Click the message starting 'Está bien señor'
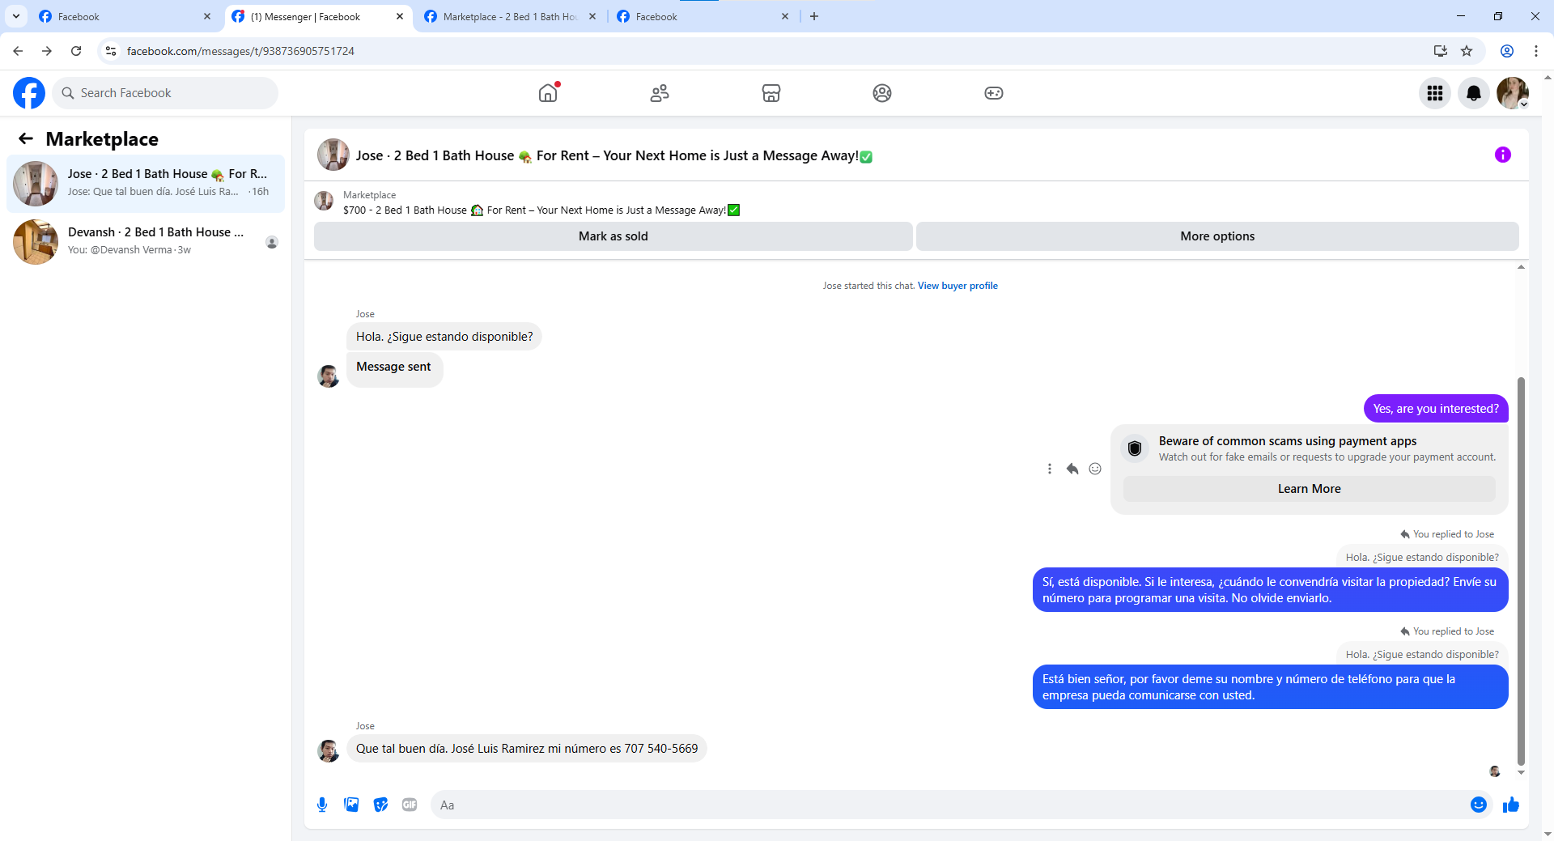The width and height of the screenshot is (1554, 841). pyautogui.click(x=1270, y=687)
